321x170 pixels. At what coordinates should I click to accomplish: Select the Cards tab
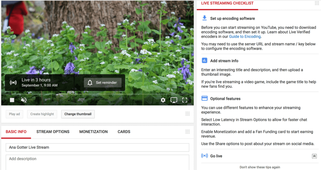click(124, 132)
